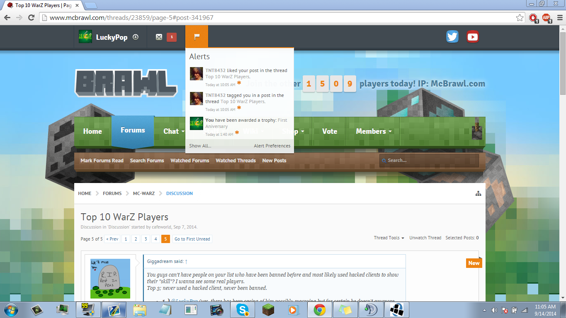Image resolution: width=566 pixels, height=318 pixels.
Task: Click Mark Forums Read
Action: (102, 161)
